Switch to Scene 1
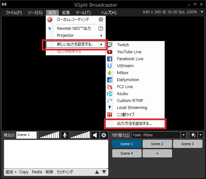 [127, 144]
